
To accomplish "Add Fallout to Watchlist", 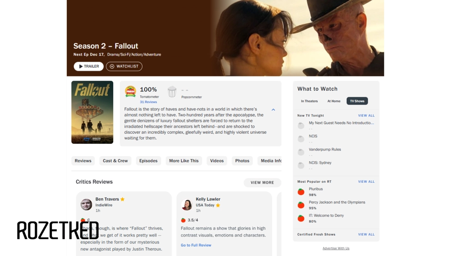I will point(124,66).
